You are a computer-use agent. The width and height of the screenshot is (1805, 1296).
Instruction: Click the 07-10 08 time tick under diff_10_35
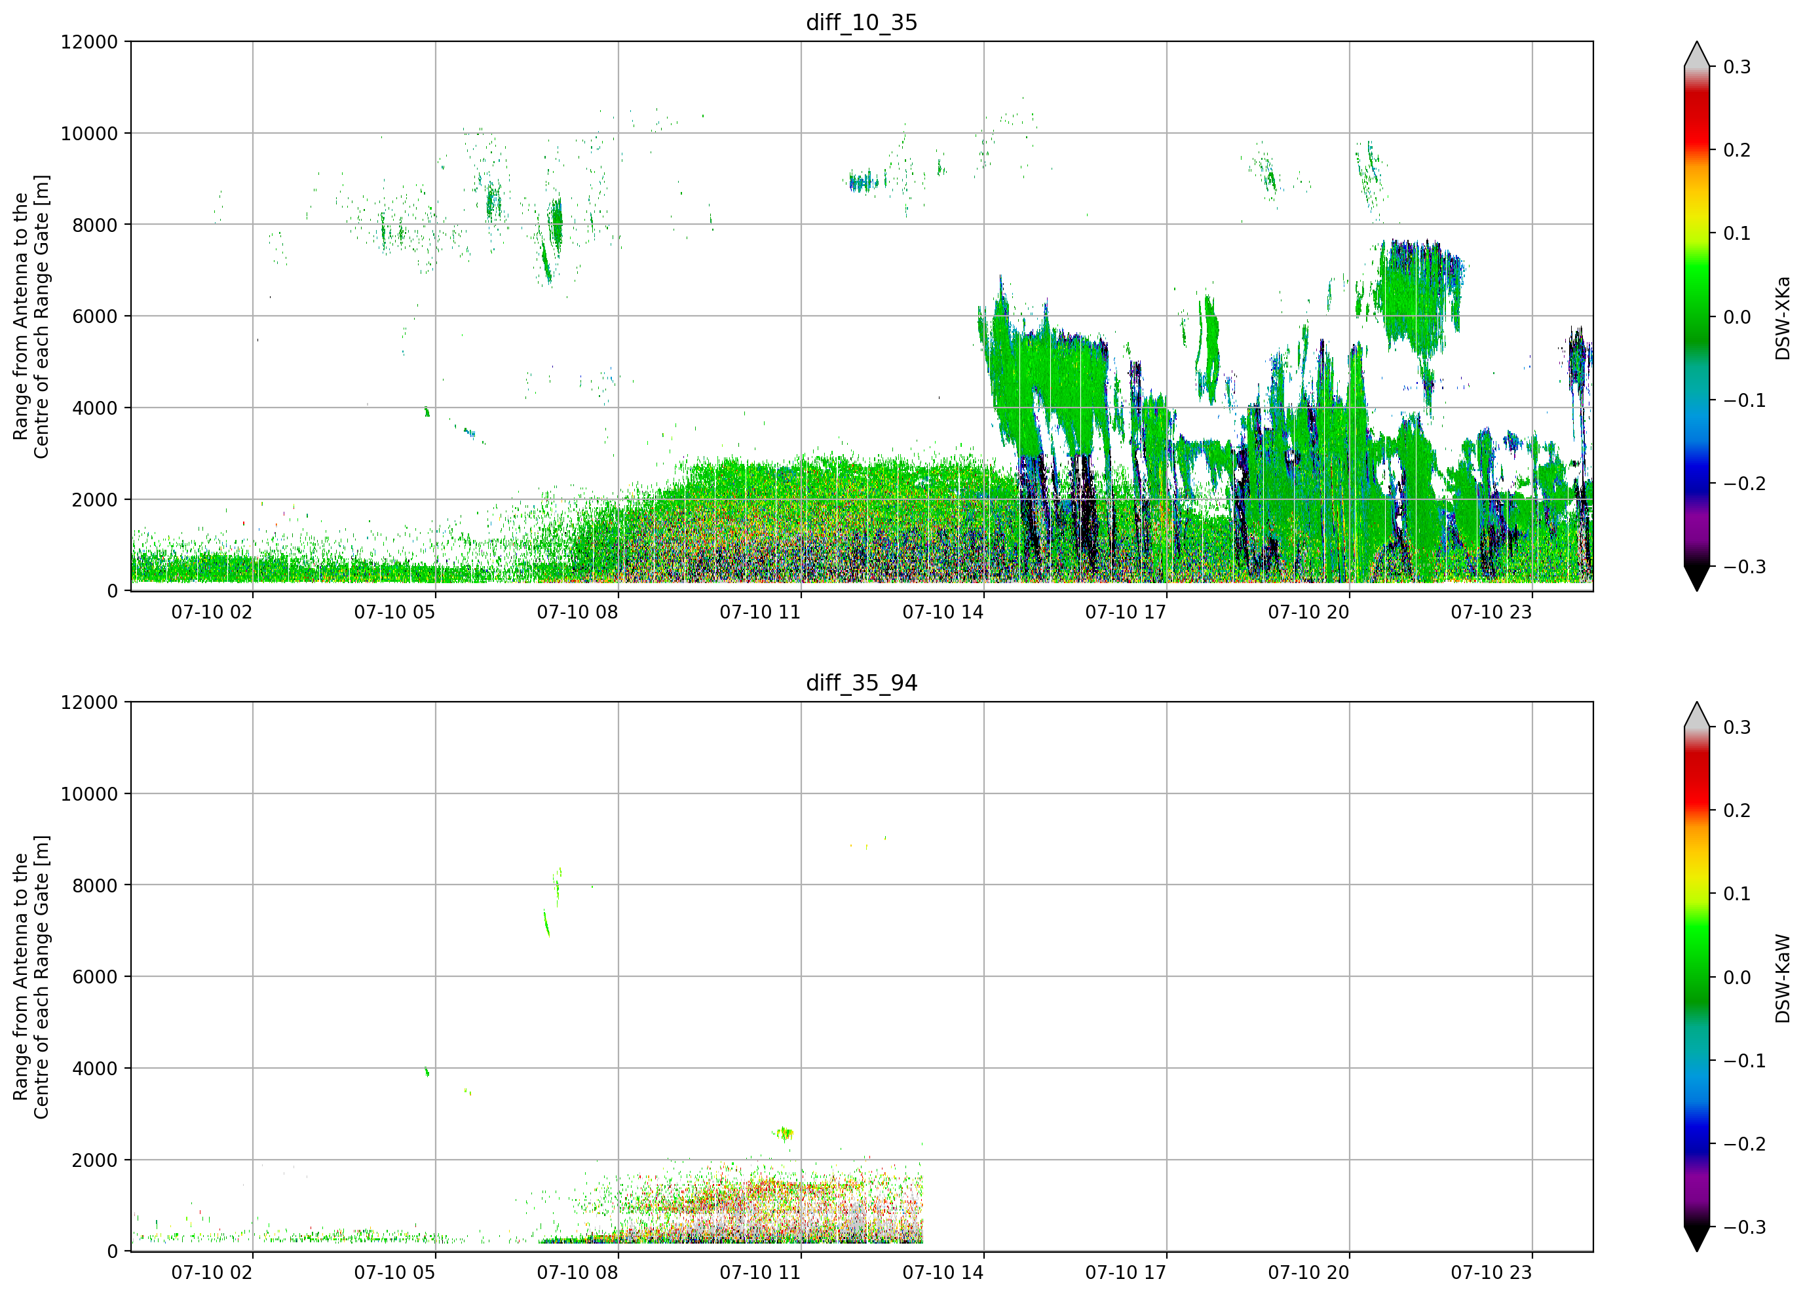click(577, 612)
